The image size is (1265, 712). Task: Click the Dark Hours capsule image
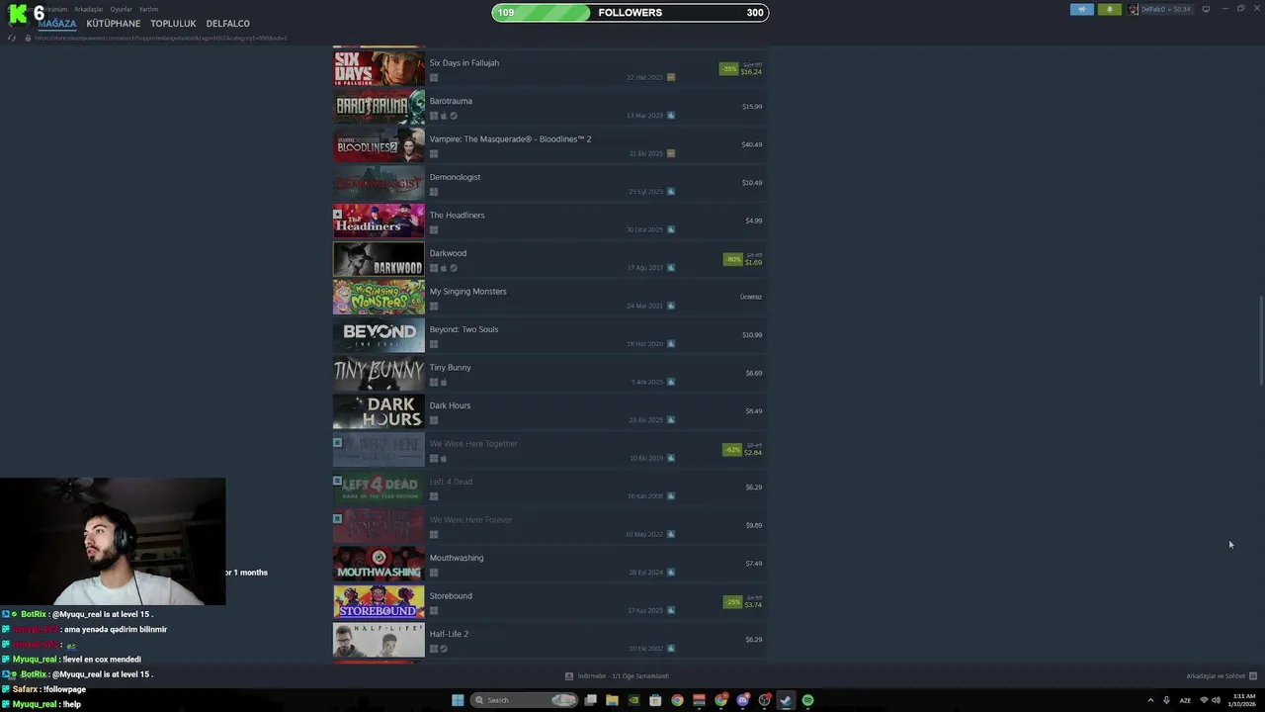tap(379, 411)
